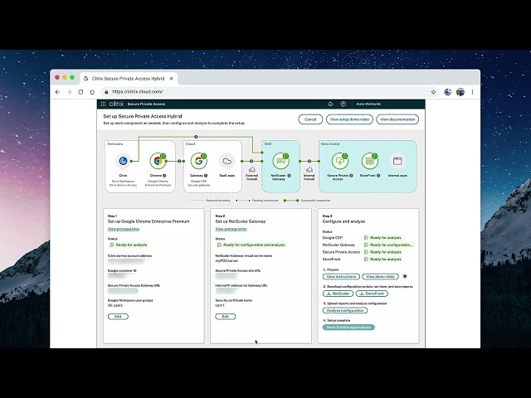Reload the page in the browser
This screenshot has width=531, height=398.
tap(80, 92)
